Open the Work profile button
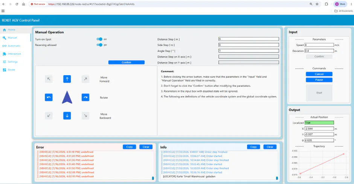Viewport: 354px width, 184px height. (340, 4)
